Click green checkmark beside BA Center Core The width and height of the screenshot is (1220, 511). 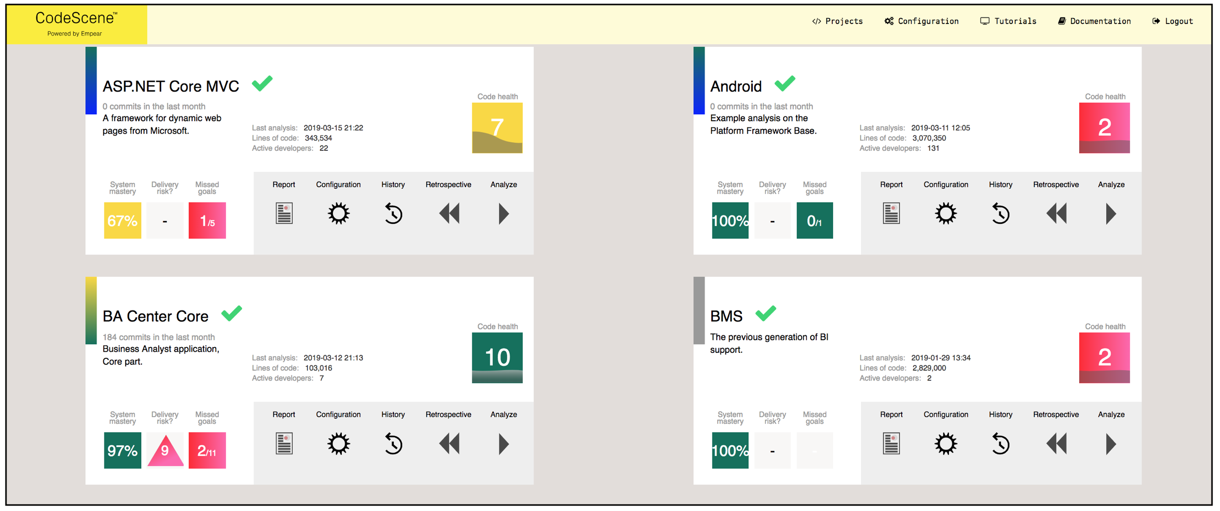(232, 313)
